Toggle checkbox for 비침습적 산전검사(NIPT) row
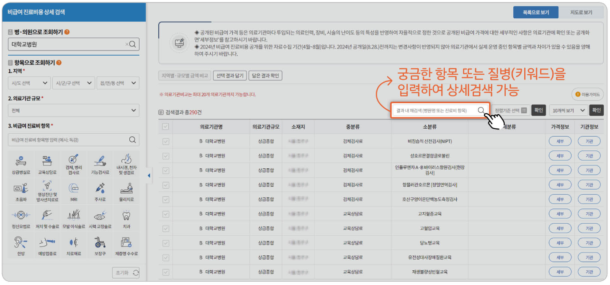The width and height of the screenshot is (610, 285). [x=165, y=141]
